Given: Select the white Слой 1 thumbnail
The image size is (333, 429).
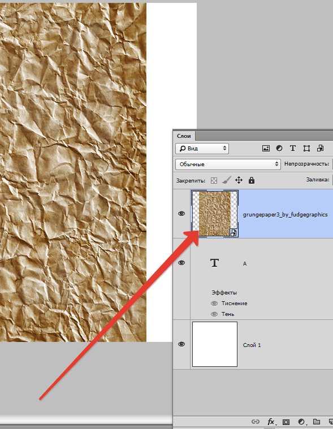Looking at the screenshot, I should 215,344.
